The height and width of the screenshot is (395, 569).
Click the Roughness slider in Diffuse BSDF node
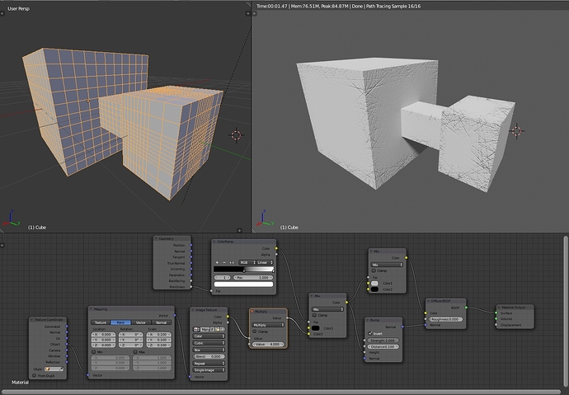tap(445, 319)
